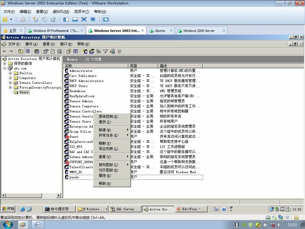
Task: Click the filter options funnel icon
Action: [105, 51]
